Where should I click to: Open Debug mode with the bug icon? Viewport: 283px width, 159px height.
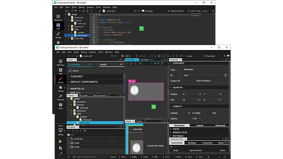click(x=61, y=88)
